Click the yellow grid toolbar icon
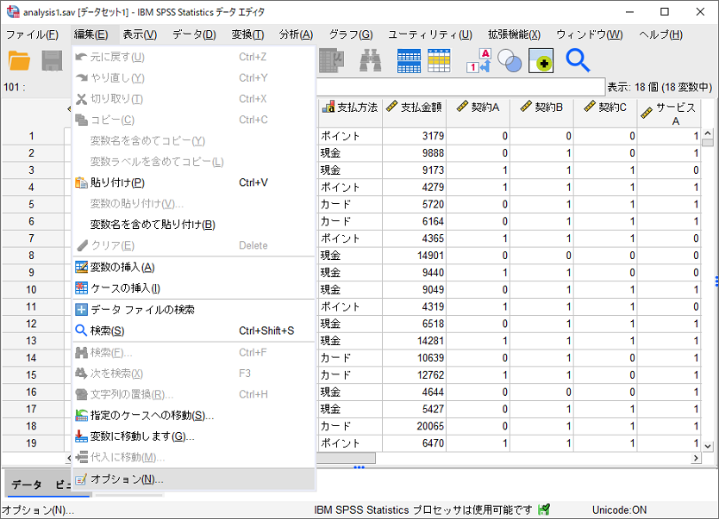 tap(438, 60)
